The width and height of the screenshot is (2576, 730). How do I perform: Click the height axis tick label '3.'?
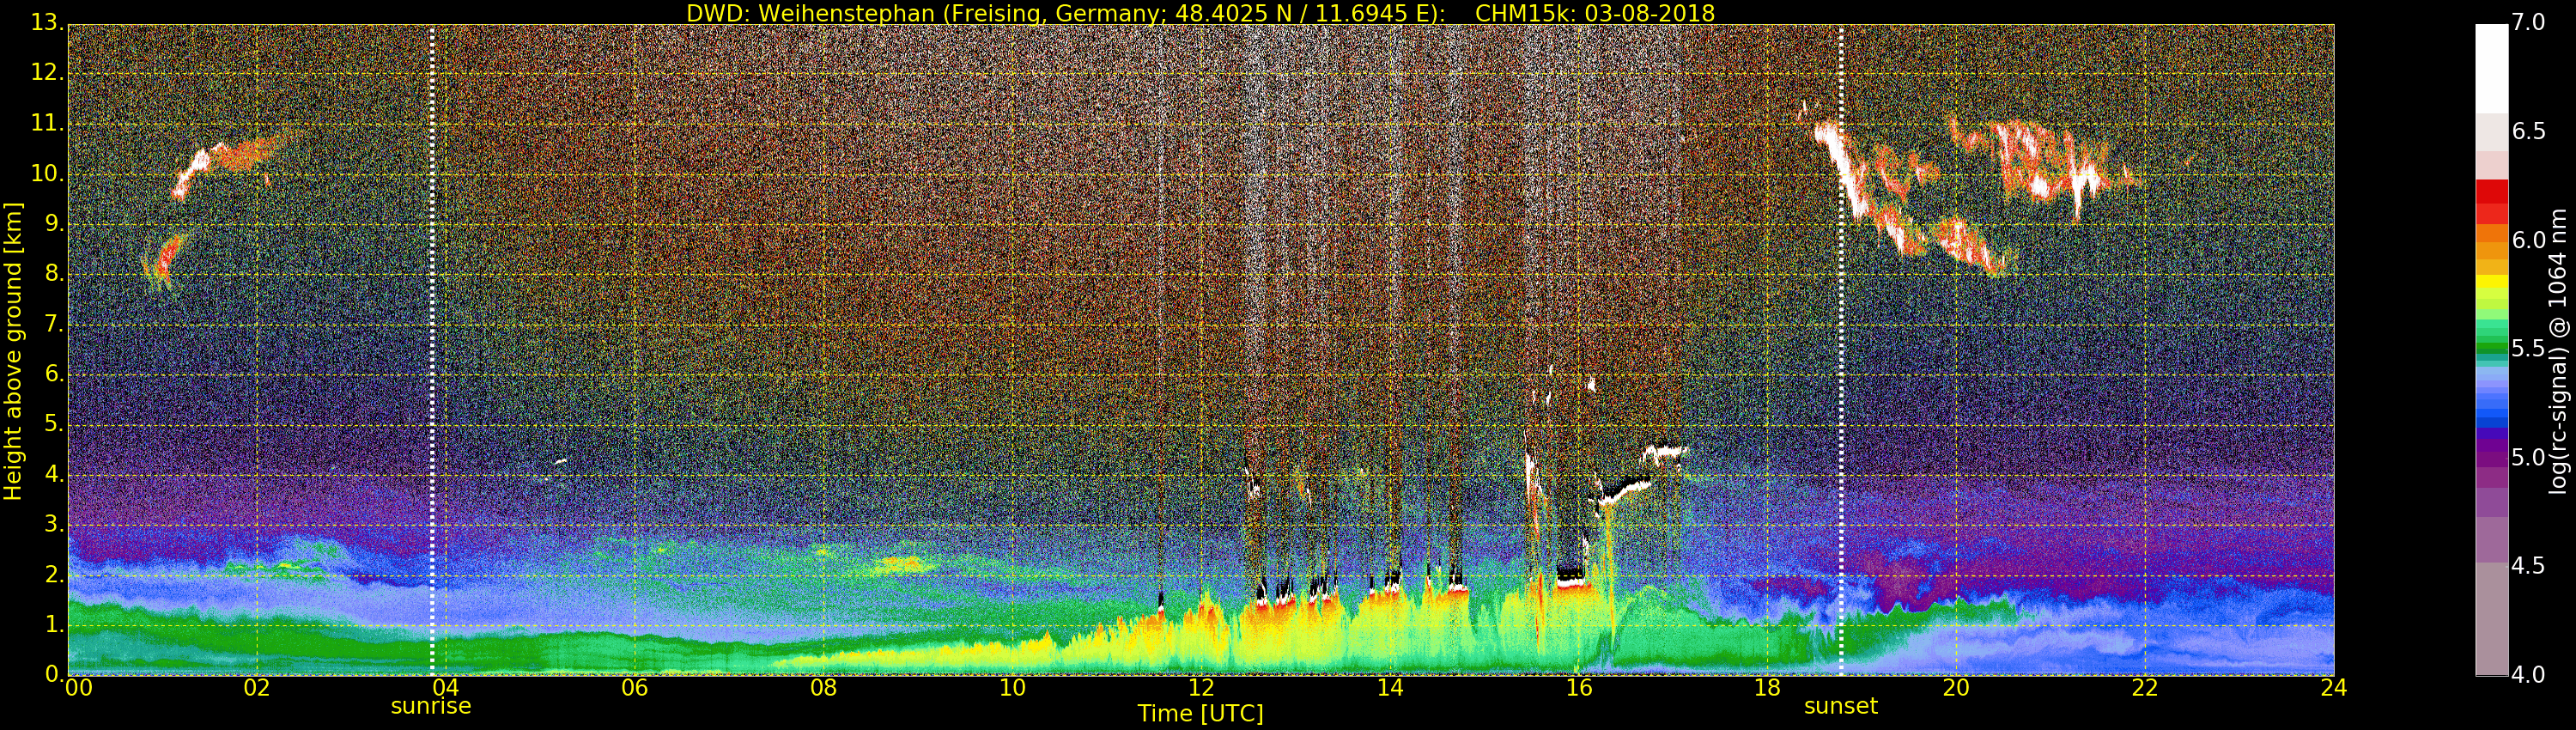(54, 524)
